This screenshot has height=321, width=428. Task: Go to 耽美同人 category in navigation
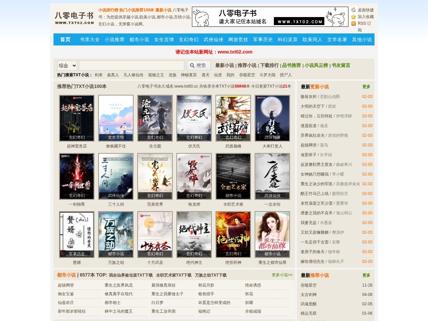312,39
